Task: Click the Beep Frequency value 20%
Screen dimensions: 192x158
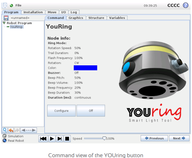Action: click(78, 88)
